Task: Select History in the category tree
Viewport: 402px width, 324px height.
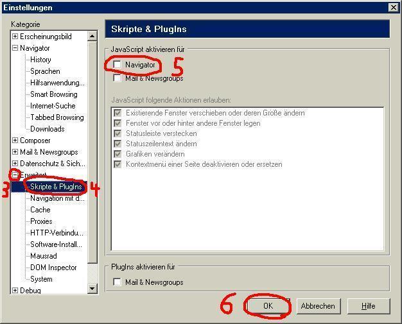Action: [40, 60]
